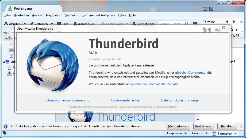Open the Schlagwörter tags dropdown

[115, 24]
